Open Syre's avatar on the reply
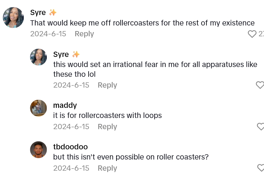This screenshot has height=178, width=264. click(x=38, y=57)
